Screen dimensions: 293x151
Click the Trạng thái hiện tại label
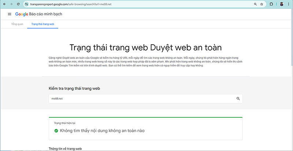click(x=65, y=123)
